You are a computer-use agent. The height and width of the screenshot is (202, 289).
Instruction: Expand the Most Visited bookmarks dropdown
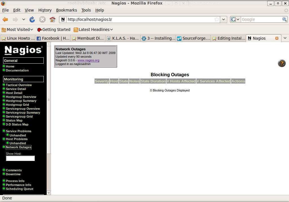17,30
